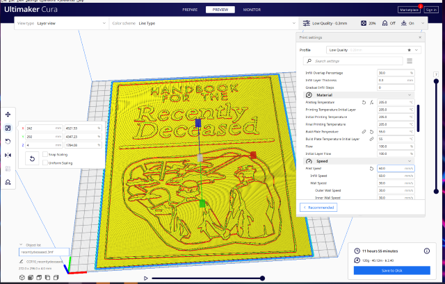Click the Gradual Infill Steps field
Viewport: 445px width, 284px height.
click(396, 87)
